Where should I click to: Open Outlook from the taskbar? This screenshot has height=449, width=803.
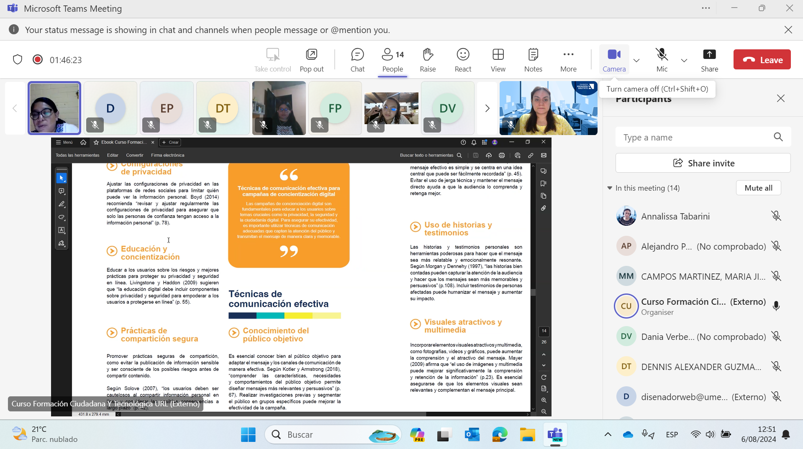point(472,435)
